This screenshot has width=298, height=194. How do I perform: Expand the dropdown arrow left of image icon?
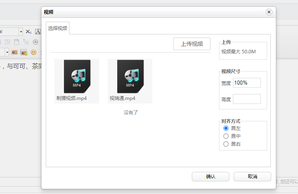tap(7, 52)
